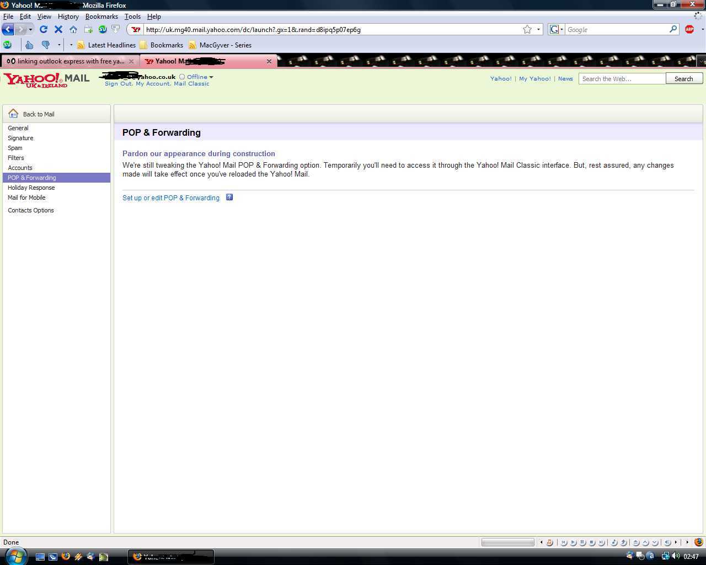Toggle the Offline status radio indicator

click(182, 77)
